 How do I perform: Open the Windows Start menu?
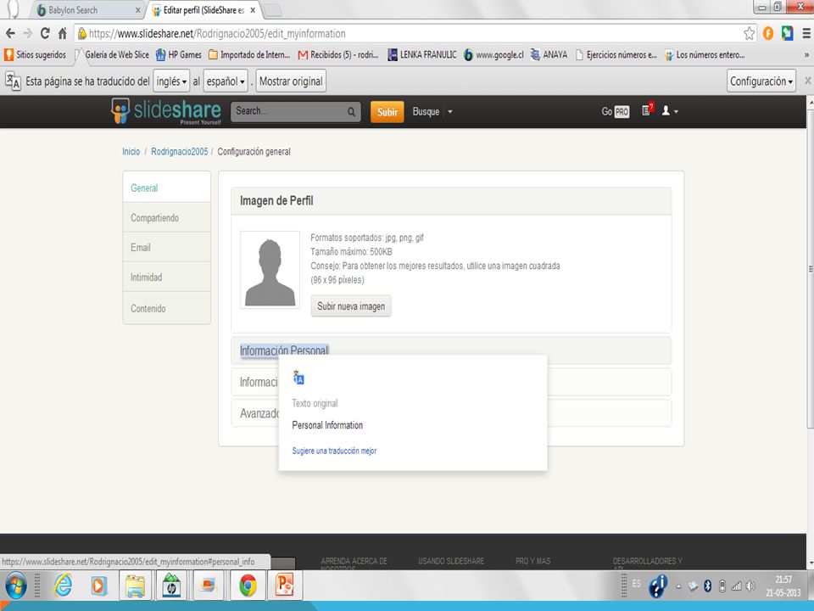[15, 586]
